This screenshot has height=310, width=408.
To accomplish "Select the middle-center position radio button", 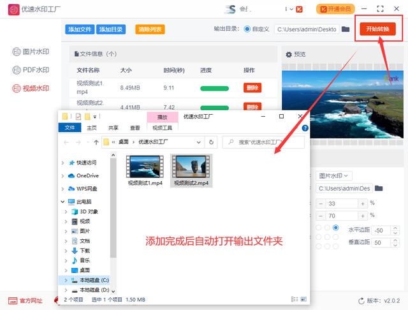I will [327, 237].
